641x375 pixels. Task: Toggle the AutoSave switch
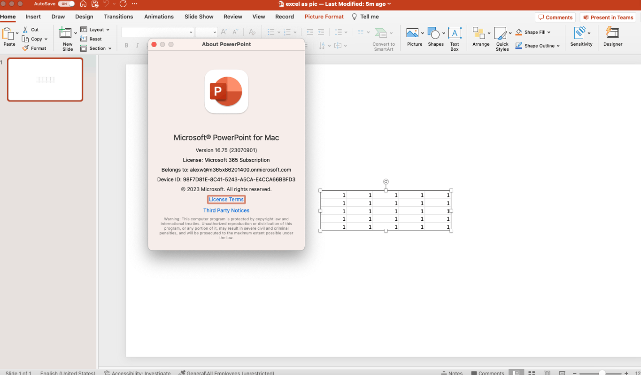point(66,4)
